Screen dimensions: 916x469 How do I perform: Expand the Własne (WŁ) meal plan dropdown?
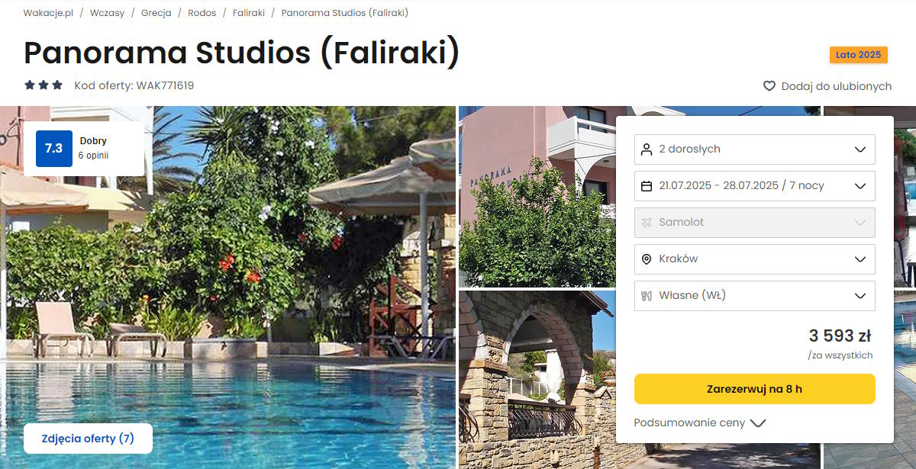755,296
